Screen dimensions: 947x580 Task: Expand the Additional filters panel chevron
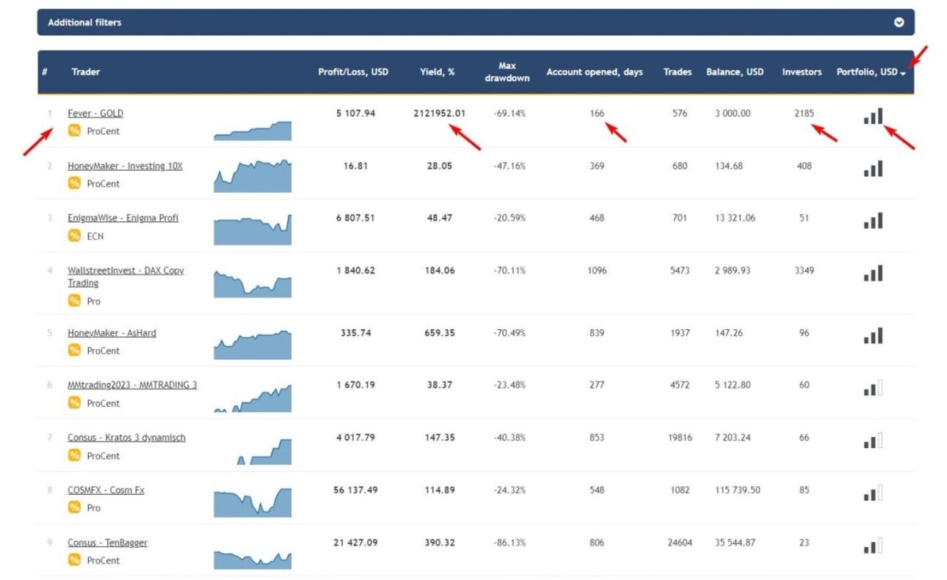[x=899, y=23]
